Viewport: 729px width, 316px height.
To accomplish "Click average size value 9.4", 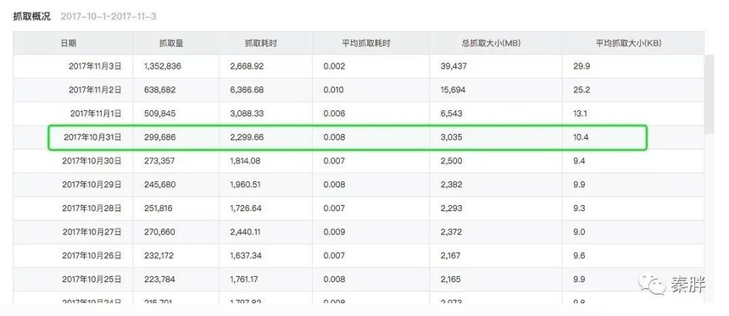I will point(579,161).
